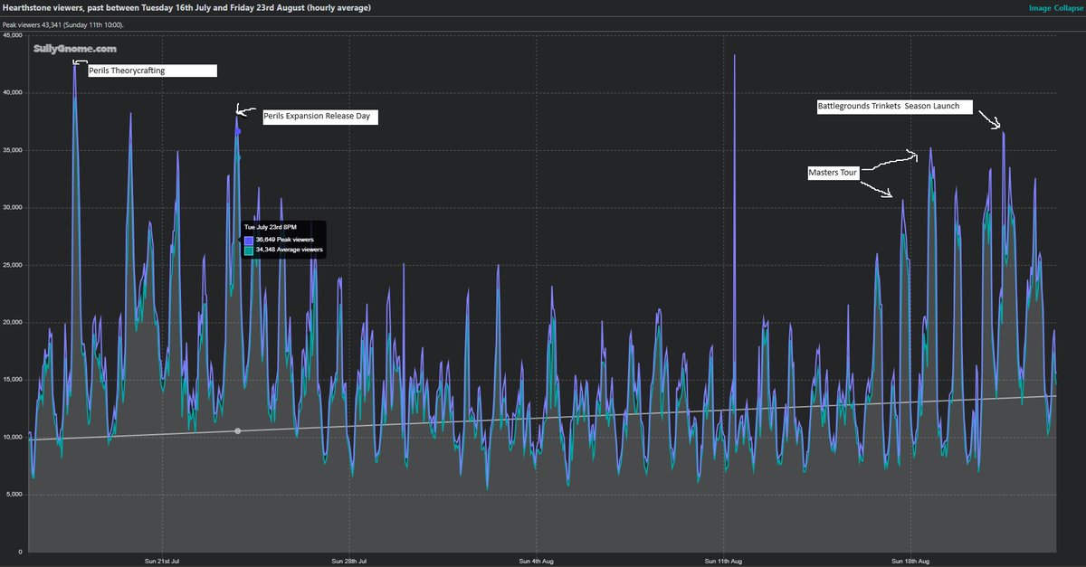Click the 0 y-axis label
The height and width of the screenshot is (567, 1086).
point(20,552)
